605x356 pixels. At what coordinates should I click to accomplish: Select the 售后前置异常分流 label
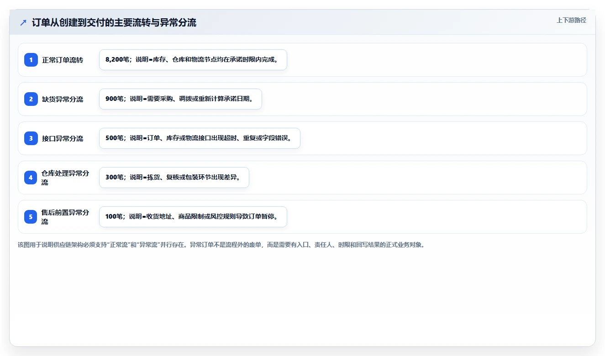pyautogui.click(x=66, y=217)
